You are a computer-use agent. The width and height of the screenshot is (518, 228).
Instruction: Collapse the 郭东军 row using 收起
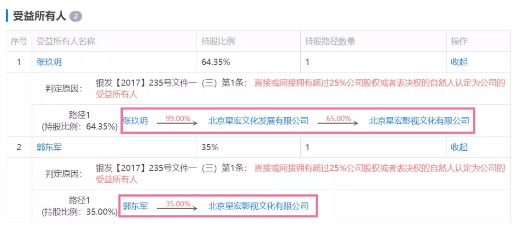click(x=459, y=147)
